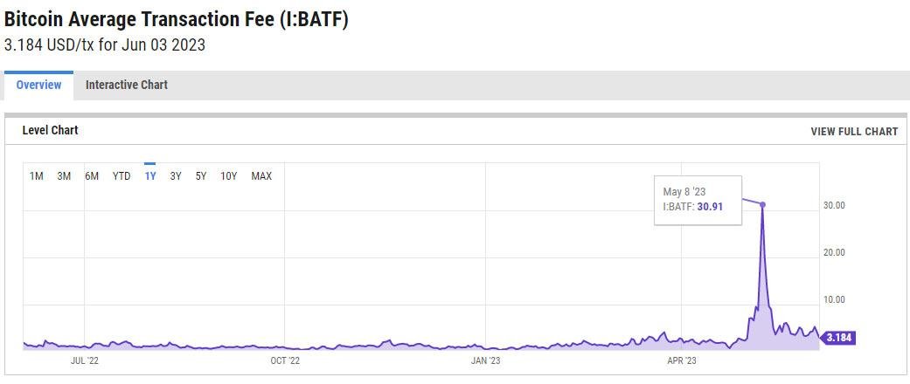Click the May 8 '23 peak data point
Viewport: 910px width, 384px height.
(x=762, y=204)
